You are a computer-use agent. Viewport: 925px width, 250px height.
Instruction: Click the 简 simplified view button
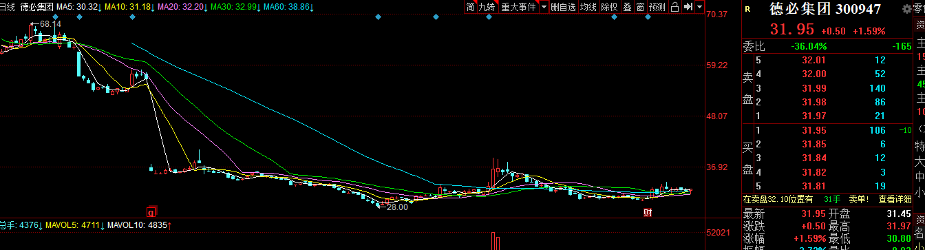(x=470, y=7)
